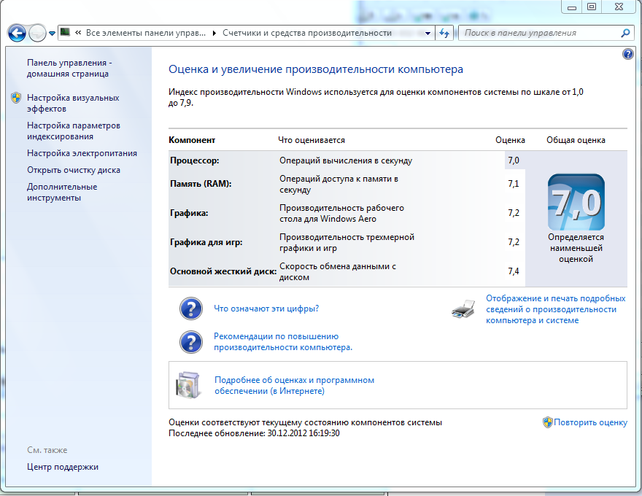Click 'Операций вычисления в секунду' description

tap(346, 160)
